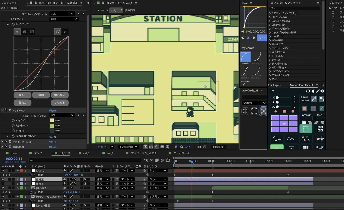Open the チャンネル RGB dropdown

click(64, 19)
